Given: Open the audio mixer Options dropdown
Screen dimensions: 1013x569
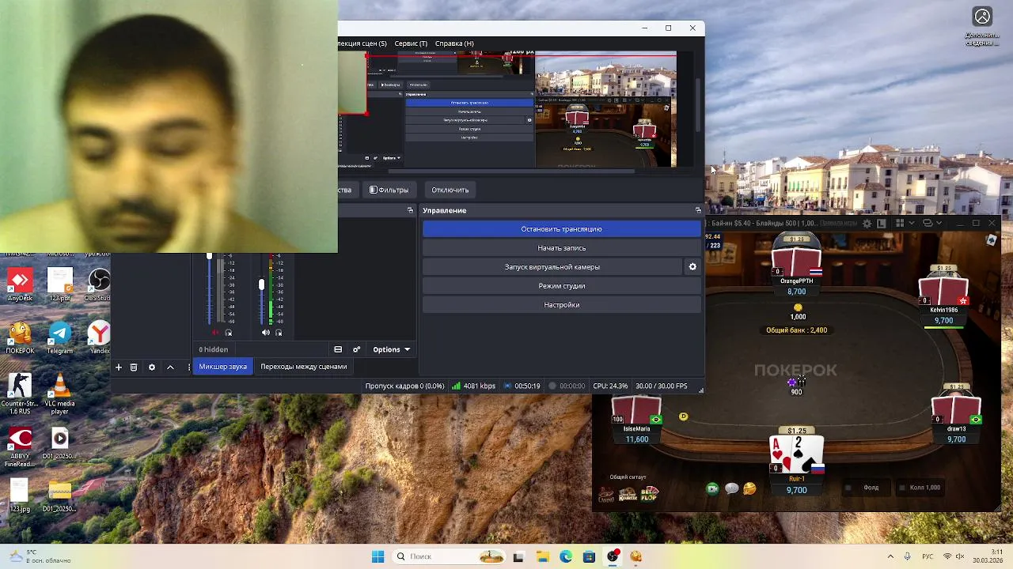Looking at the screenshot, I should [x=392, y=349].
